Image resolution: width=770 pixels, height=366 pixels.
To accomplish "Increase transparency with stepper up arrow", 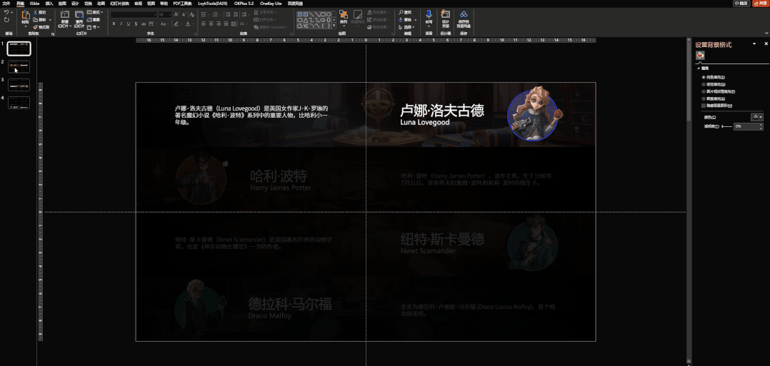I will pos(761,125).
